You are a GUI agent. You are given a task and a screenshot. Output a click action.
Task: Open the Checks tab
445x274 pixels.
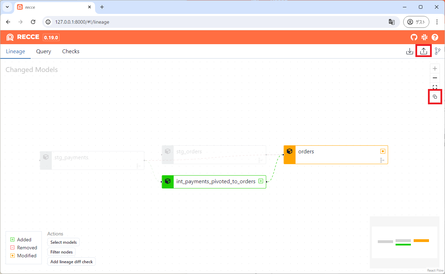[x=71, y=51]
